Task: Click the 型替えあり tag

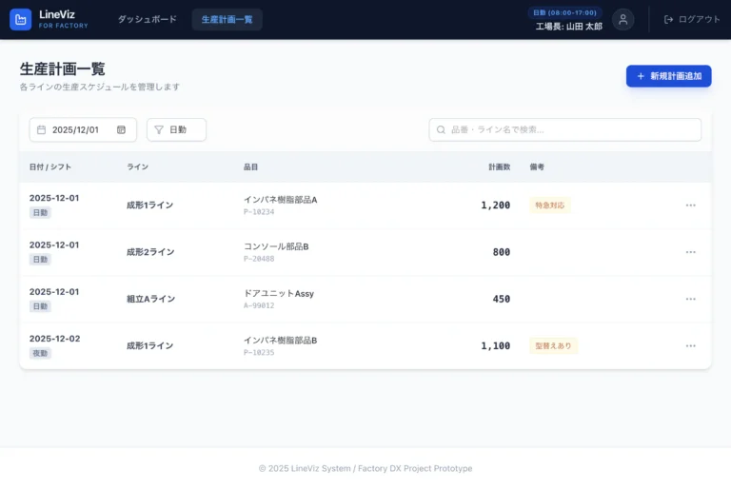Action: (x=553, y=345)
